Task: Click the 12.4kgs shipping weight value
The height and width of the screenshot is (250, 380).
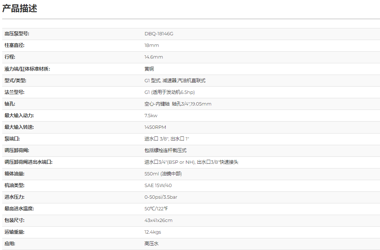Action: 153,232
